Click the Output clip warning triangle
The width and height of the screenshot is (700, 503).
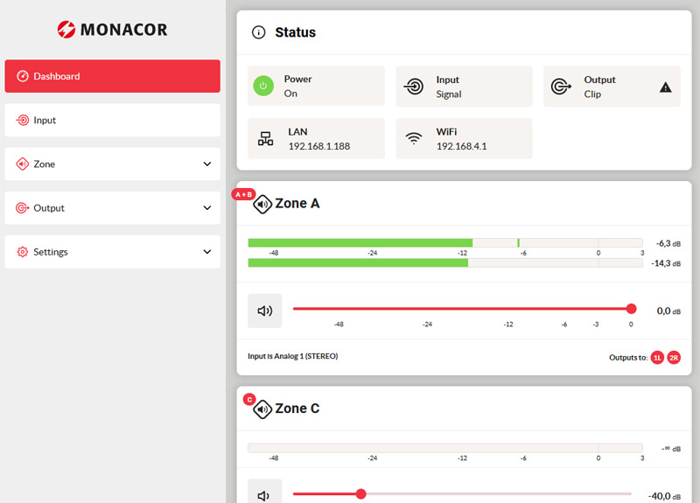[x=665, y=87]
